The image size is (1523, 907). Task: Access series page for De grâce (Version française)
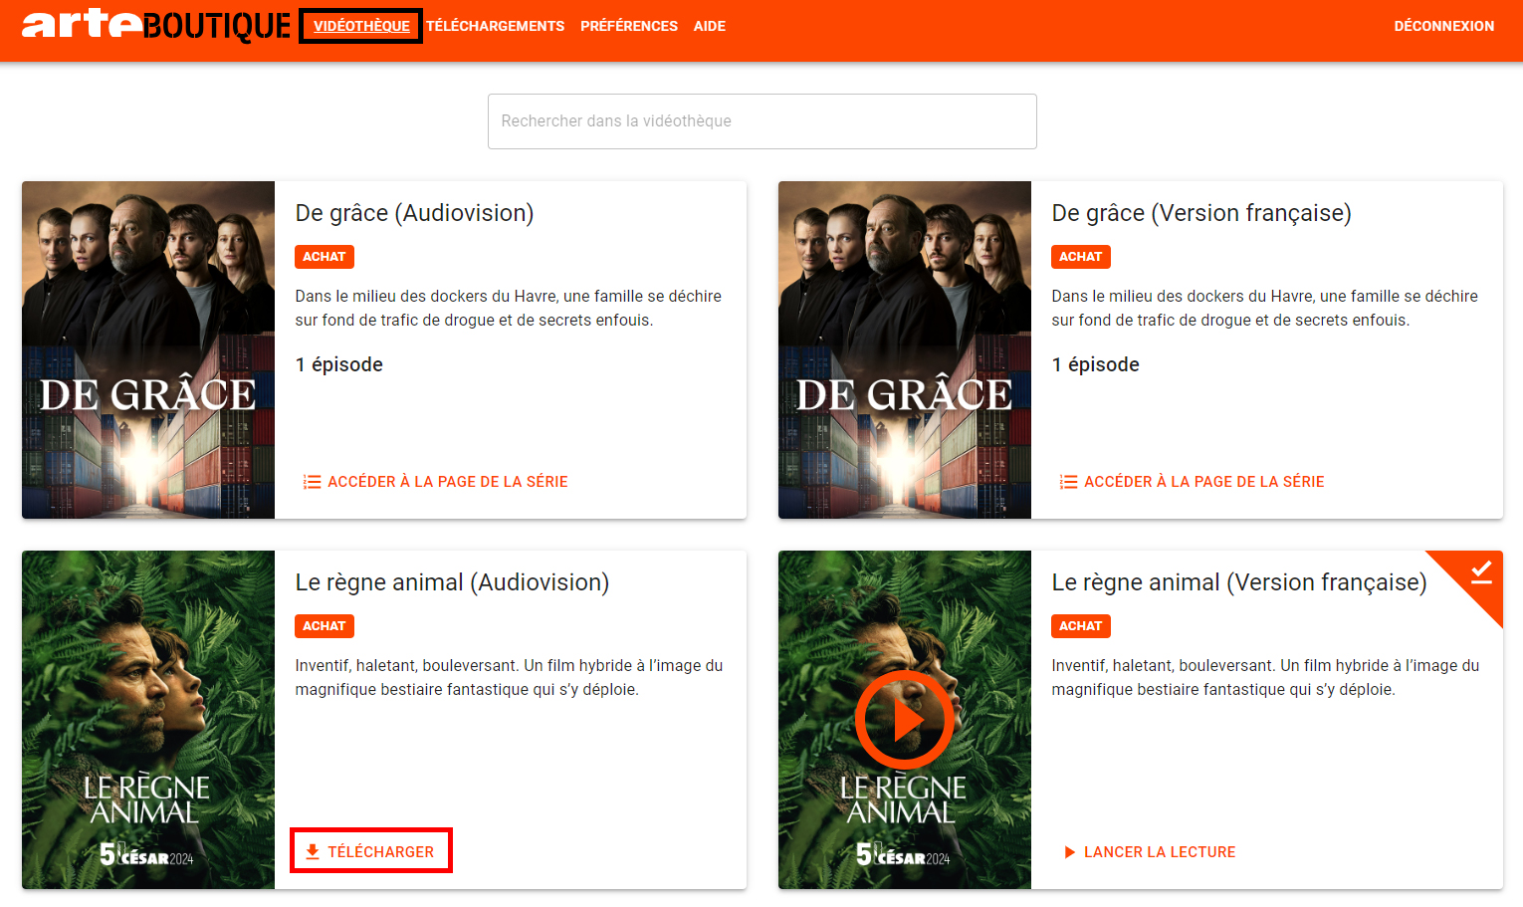[1192, 482]
